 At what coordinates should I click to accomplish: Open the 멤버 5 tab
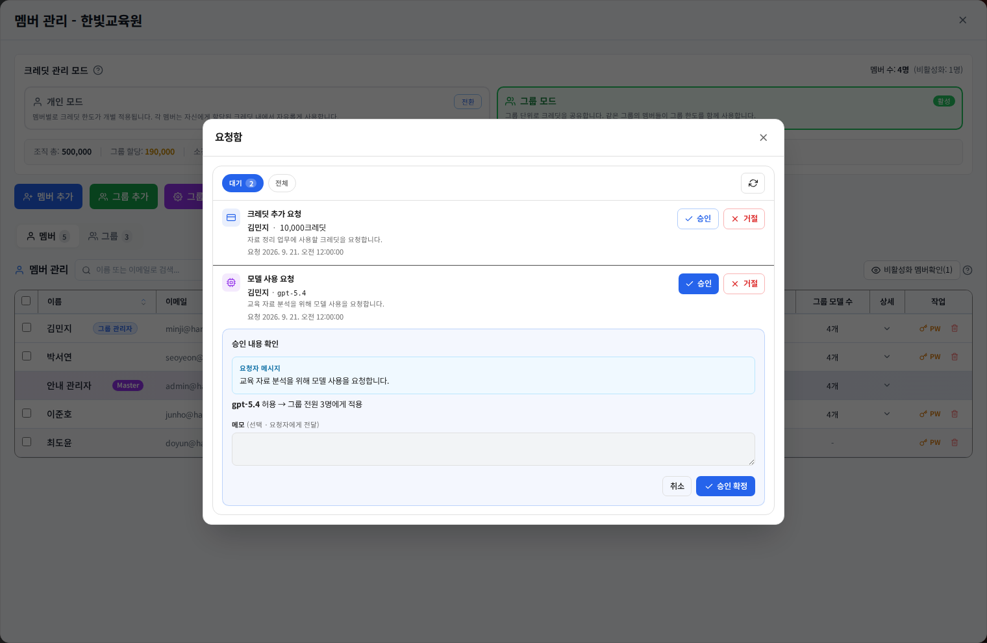pos(47,236)
